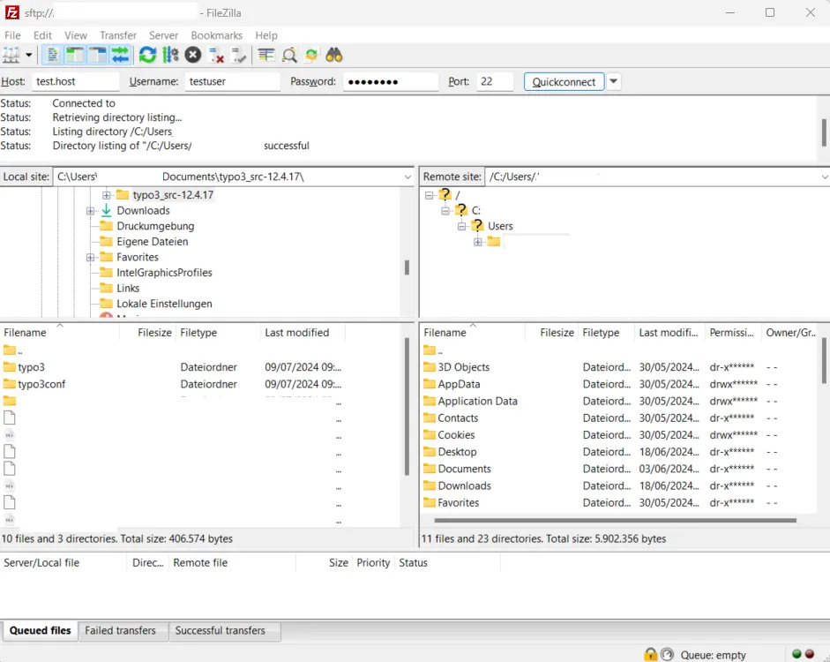Open the Transfer menu
830x662 pixels.
tap(118, 35)
